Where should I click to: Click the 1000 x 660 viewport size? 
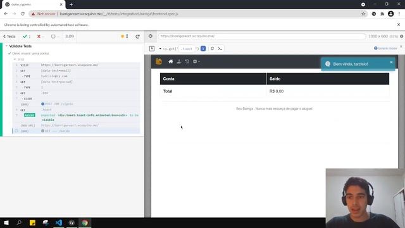click(378, 36)
